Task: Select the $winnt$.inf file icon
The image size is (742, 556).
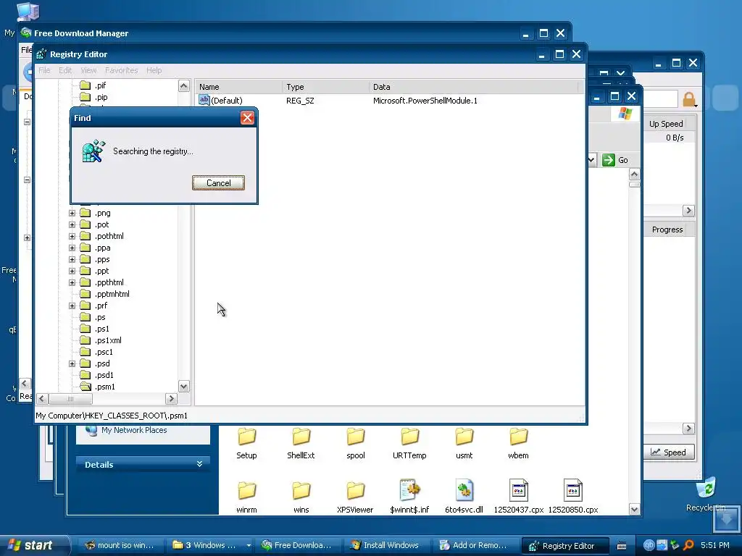Action: pos(410,490)
